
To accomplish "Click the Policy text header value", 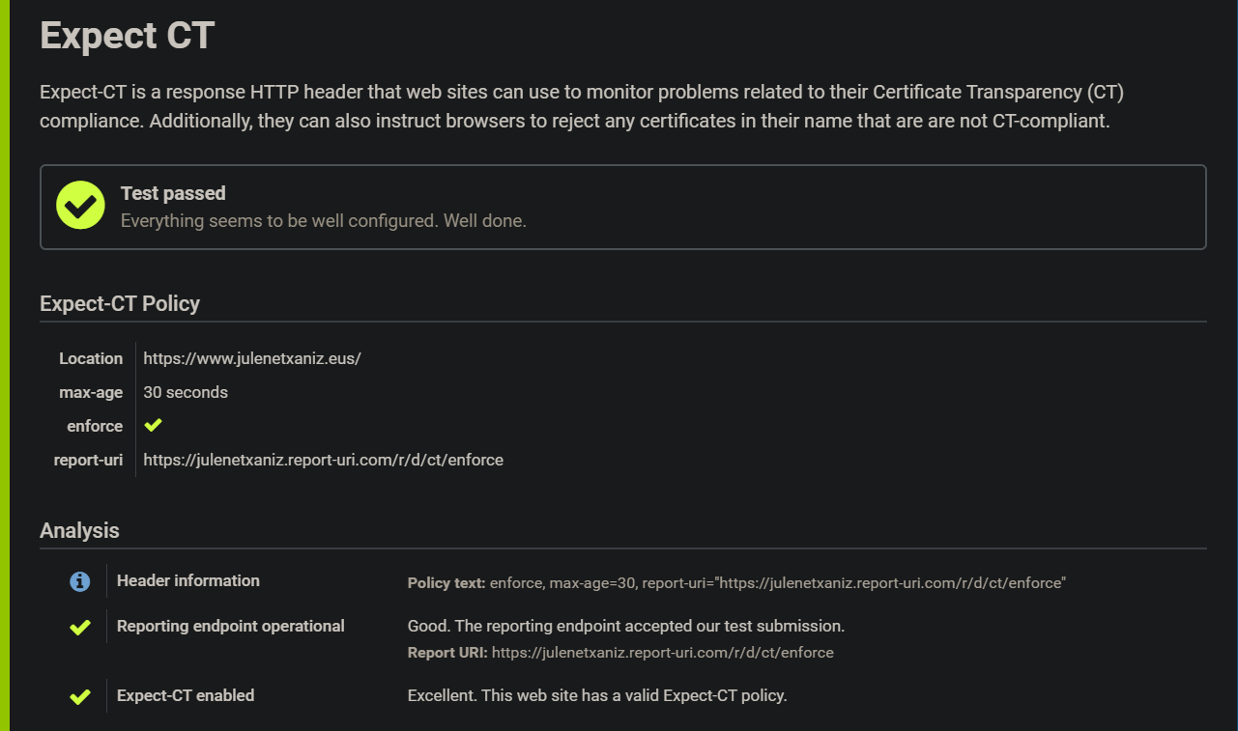I will (777, 583).
